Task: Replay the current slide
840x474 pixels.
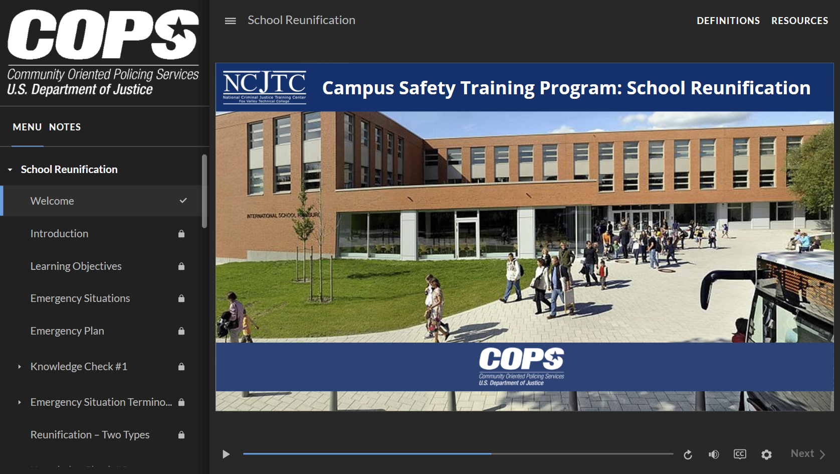Action: [688, 454]
